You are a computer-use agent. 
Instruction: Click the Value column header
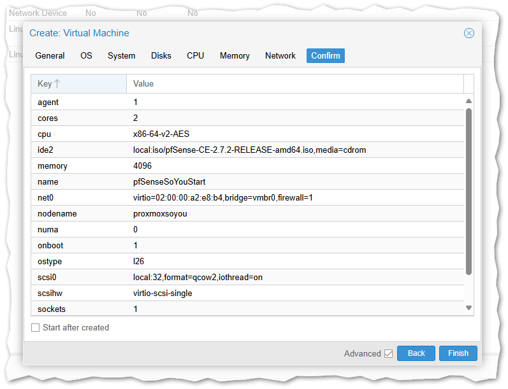294,83
